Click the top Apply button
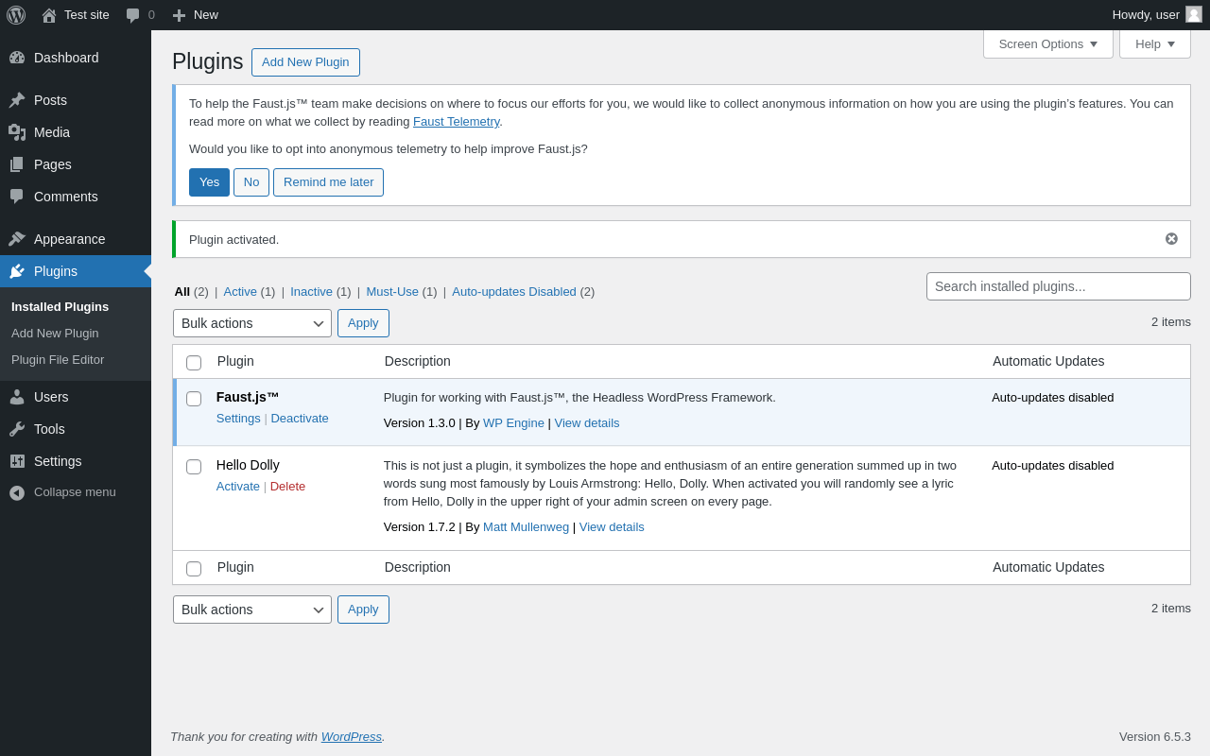 363,323
